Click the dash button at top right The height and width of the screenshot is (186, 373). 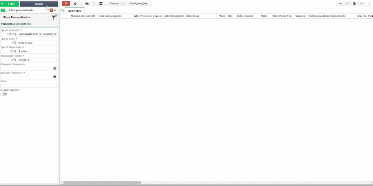(340, 4)
